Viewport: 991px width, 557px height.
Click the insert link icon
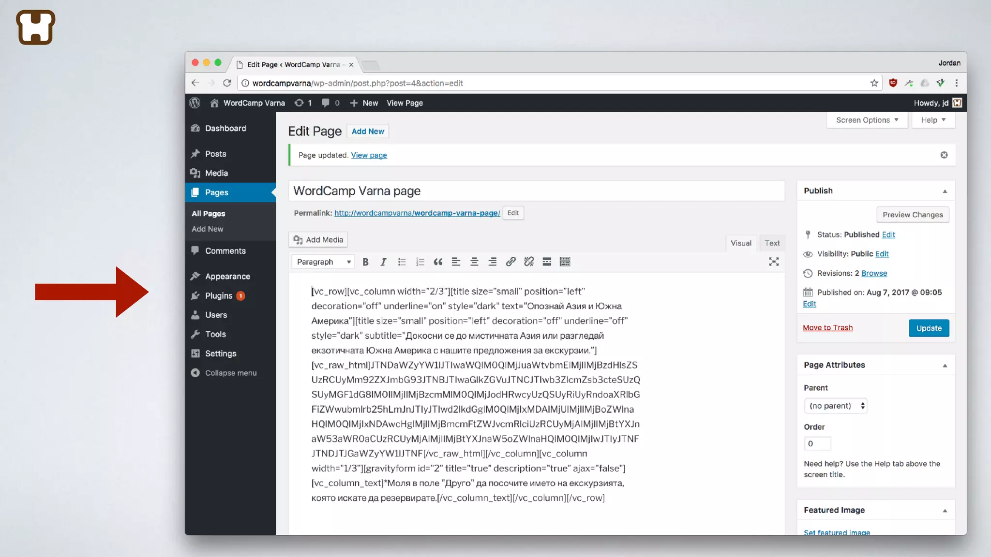511,262
